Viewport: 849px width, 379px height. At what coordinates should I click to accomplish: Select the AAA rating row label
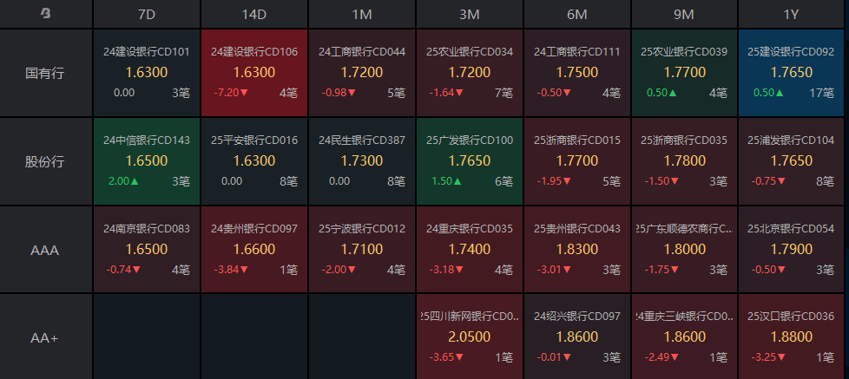coord(45,250)
